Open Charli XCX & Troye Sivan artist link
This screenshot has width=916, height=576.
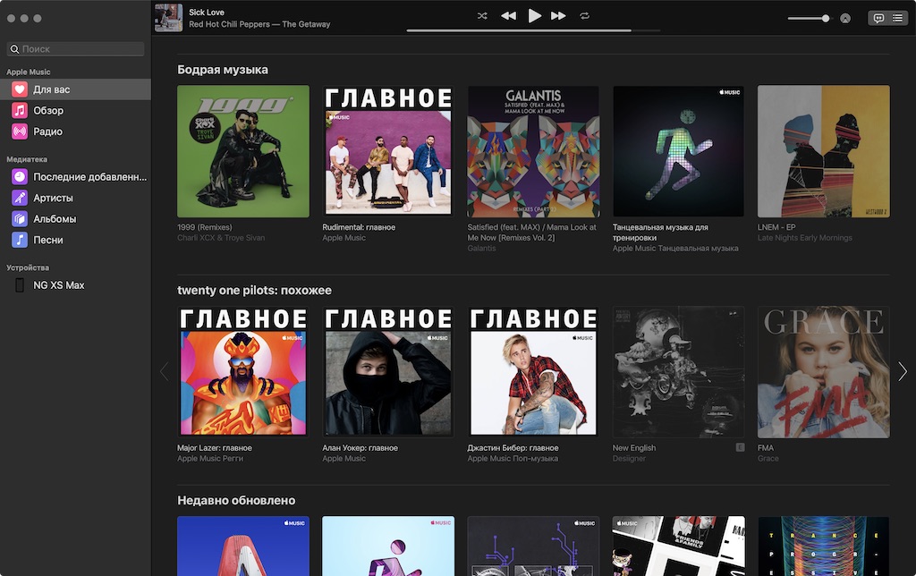(221, 238)
